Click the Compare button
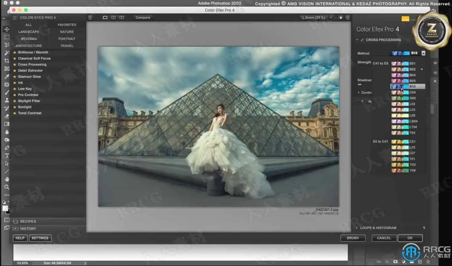 pyautogui.click(x=143, y=18)
